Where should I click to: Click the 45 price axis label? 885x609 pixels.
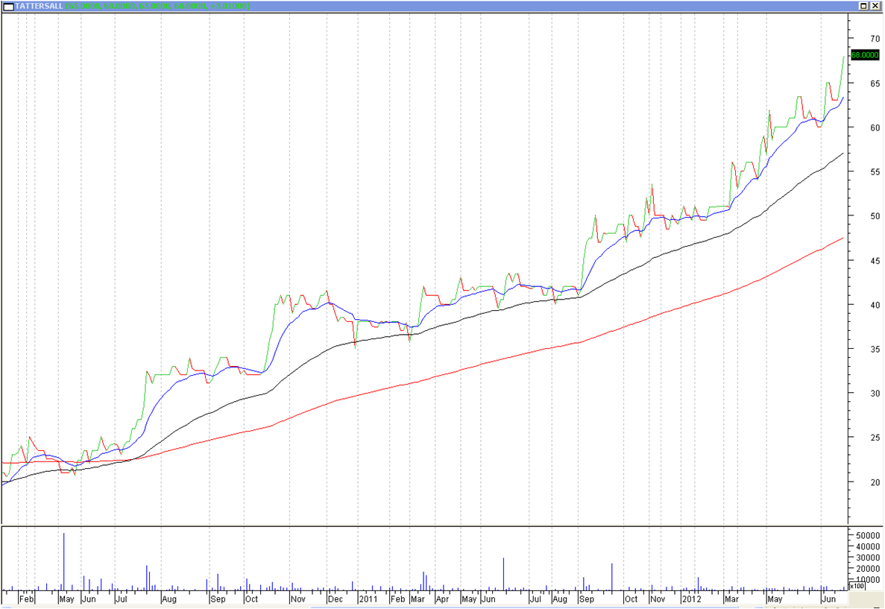875,261
